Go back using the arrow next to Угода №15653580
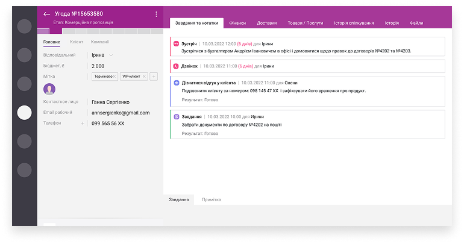 pos(46,14)
